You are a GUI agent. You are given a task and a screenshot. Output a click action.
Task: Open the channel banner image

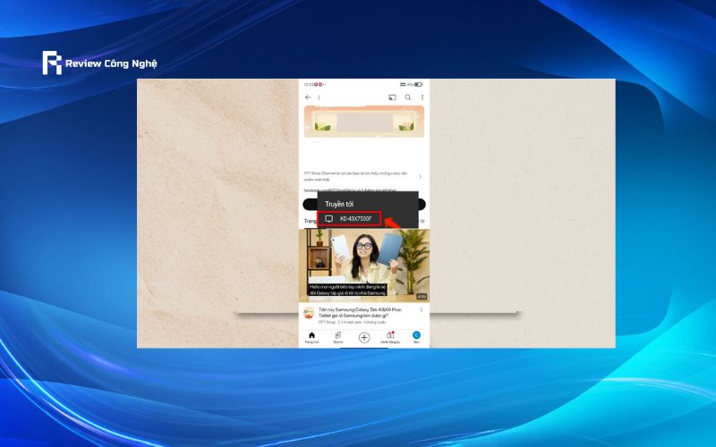[364, 122]
